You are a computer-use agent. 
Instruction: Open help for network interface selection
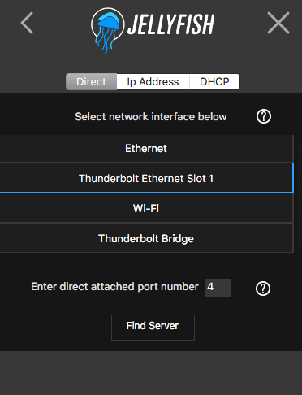coord(264,116)
